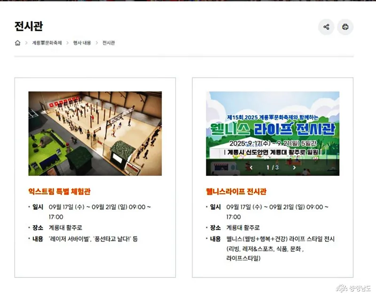
Task: Click the 충청남도 watermark logo
Action: pyautogui.click(x=353, y=288)
